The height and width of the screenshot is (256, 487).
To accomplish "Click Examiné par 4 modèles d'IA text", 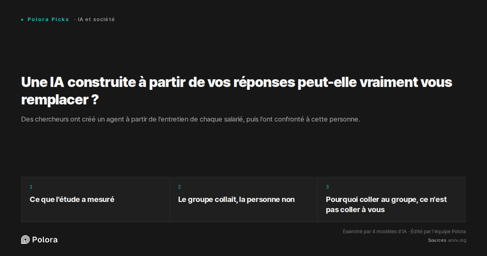I will click(x=375, y=232).
